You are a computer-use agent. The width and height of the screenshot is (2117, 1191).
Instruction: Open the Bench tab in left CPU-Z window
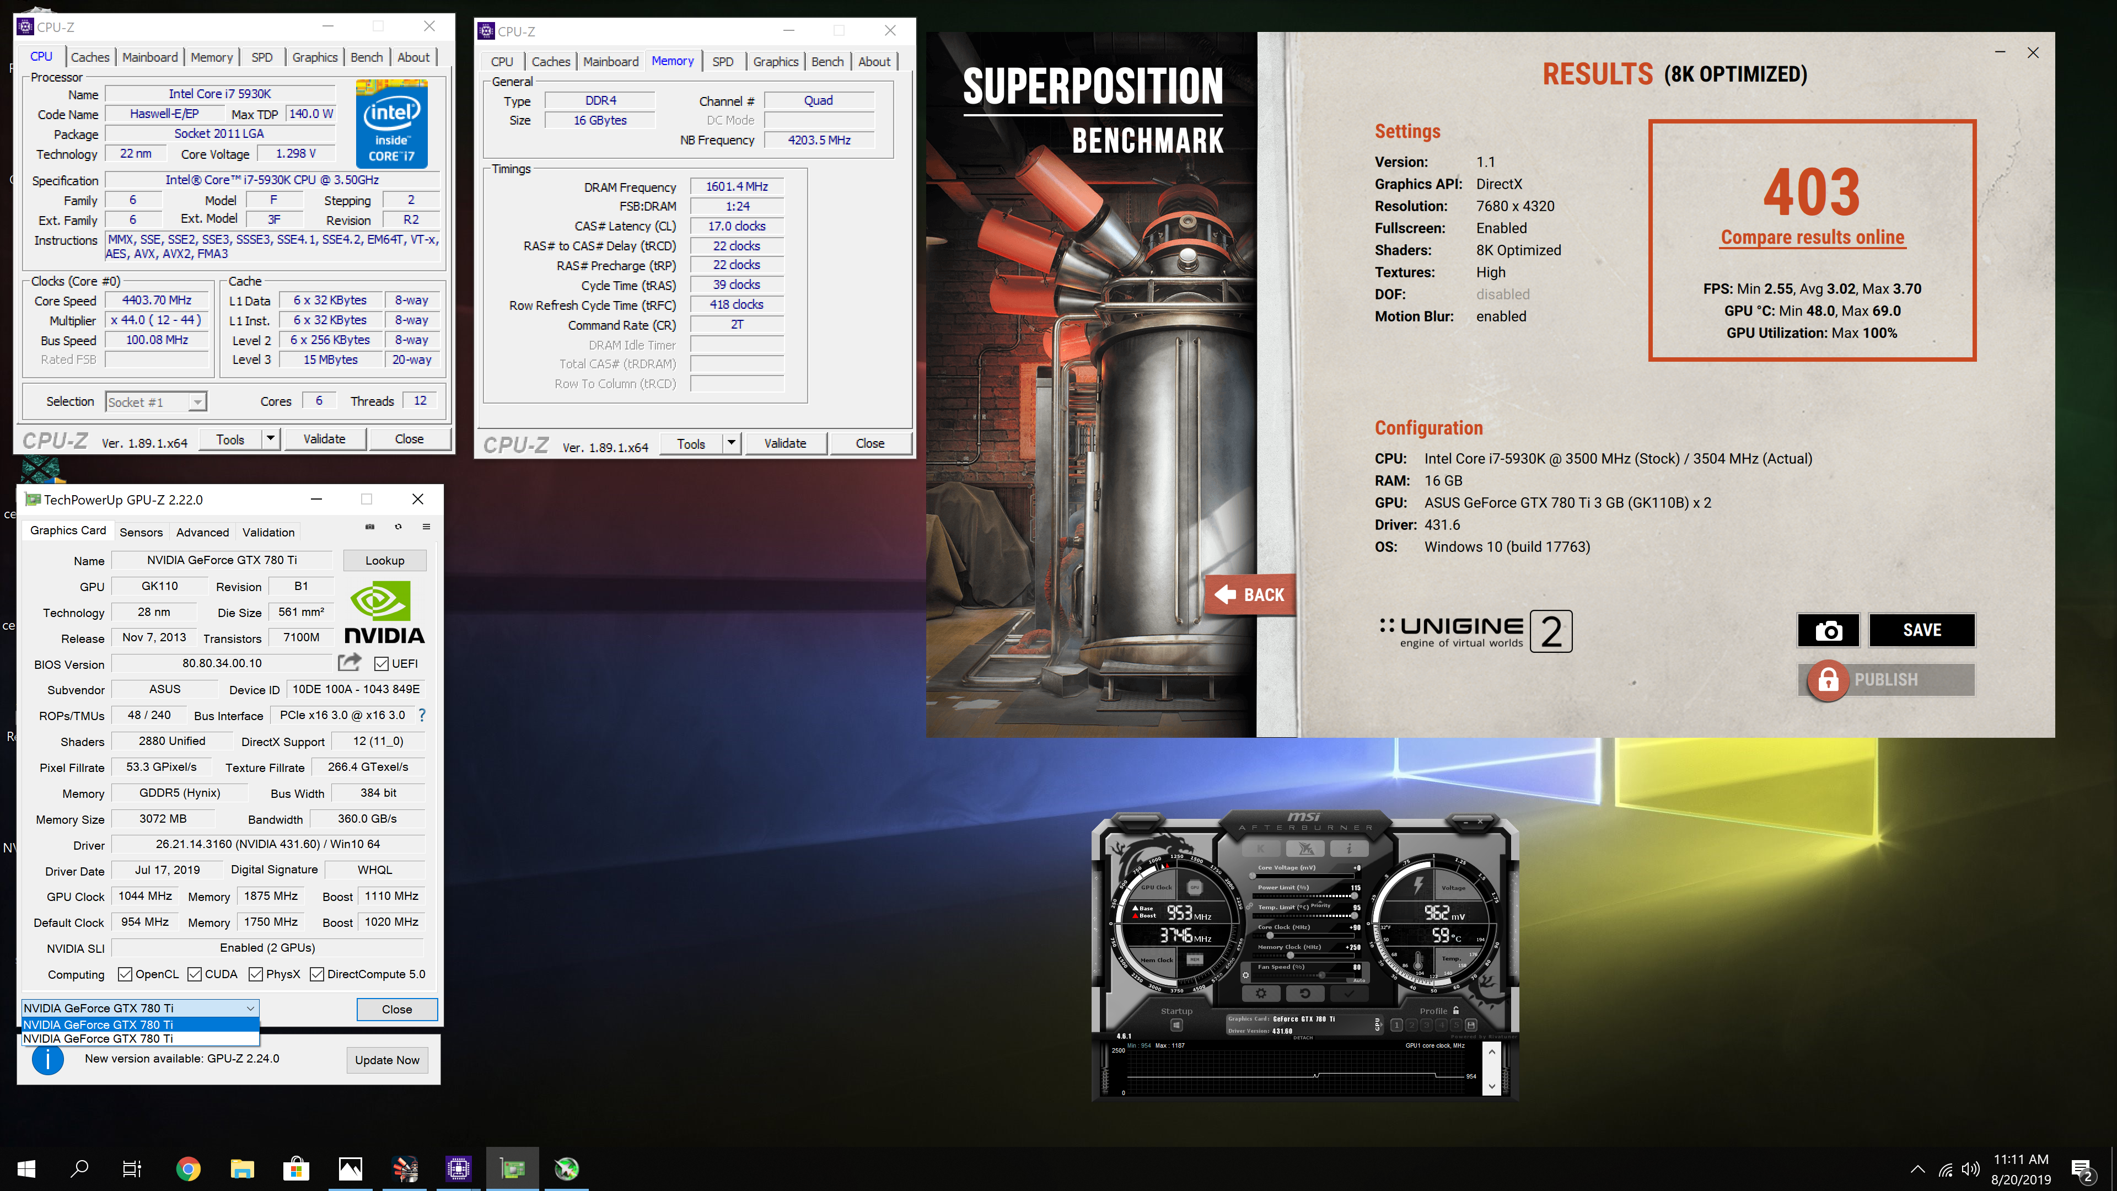[367, 57]
